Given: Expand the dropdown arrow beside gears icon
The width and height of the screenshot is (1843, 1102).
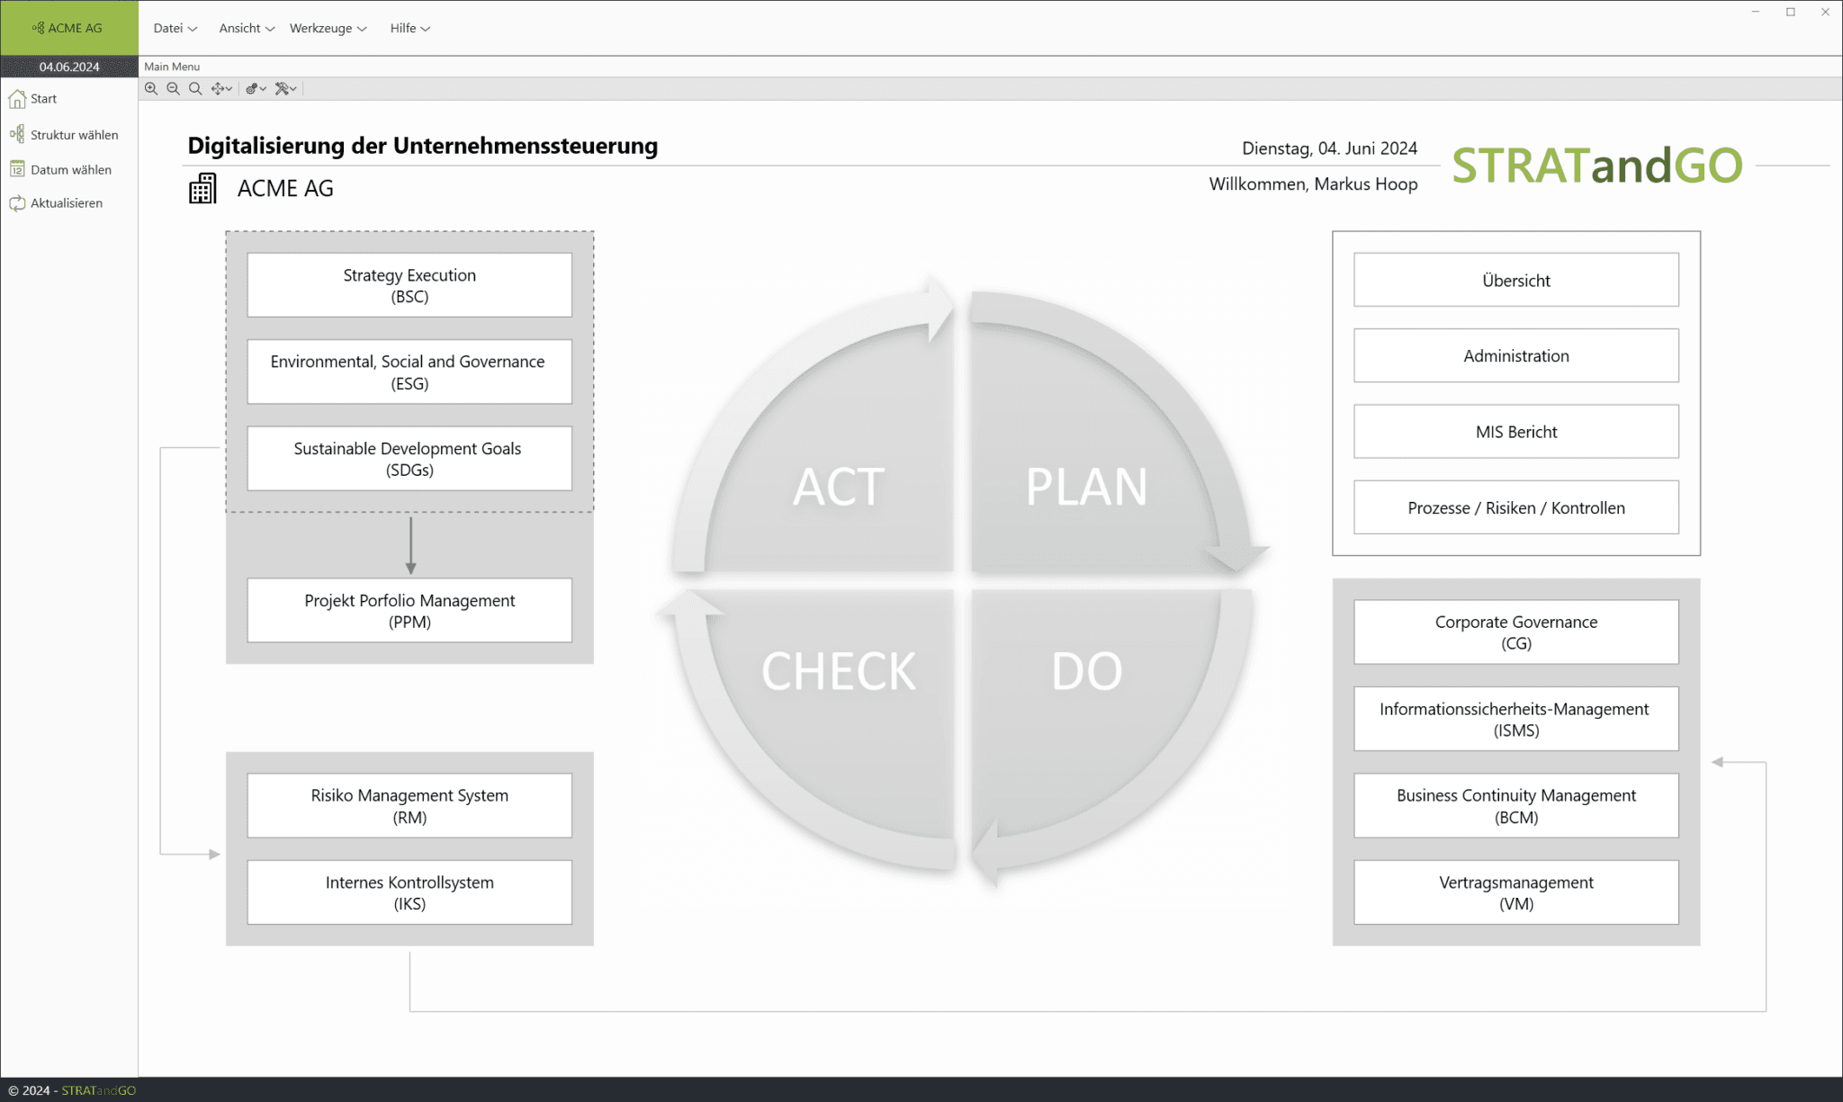Looking at the screenshot, I should coord(263,89).
